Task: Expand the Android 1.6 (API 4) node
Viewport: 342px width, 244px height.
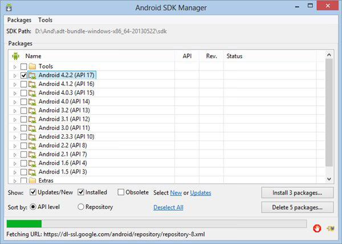Action: point(15,164)
